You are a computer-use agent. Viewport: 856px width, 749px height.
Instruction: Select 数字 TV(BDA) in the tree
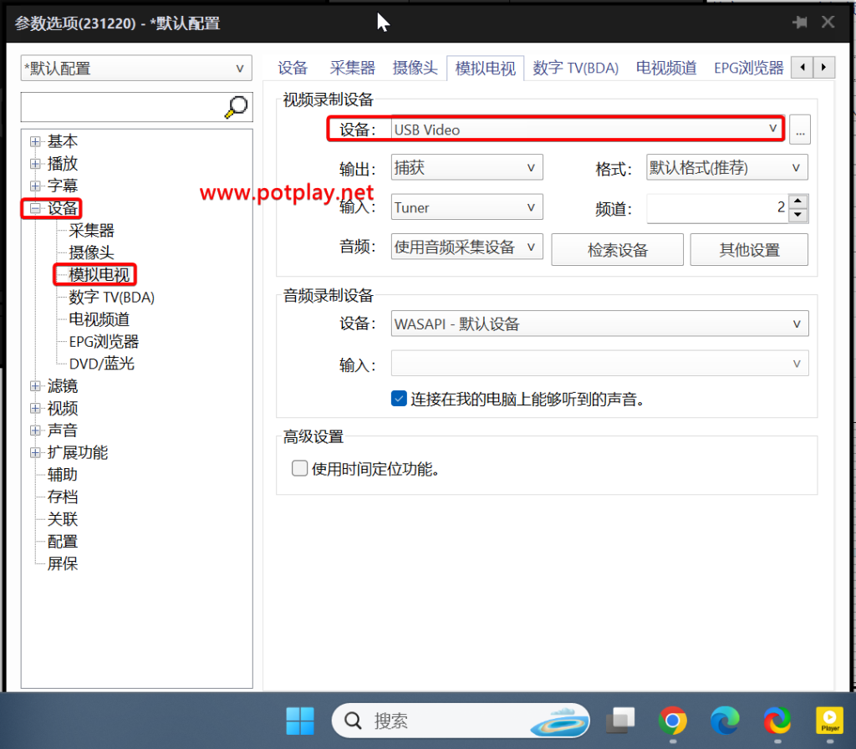pos(111,298)
